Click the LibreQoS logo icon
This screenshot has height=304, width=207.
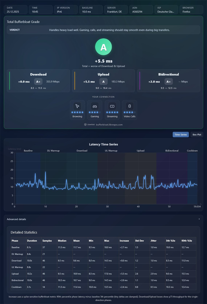(x=85, y=125)
